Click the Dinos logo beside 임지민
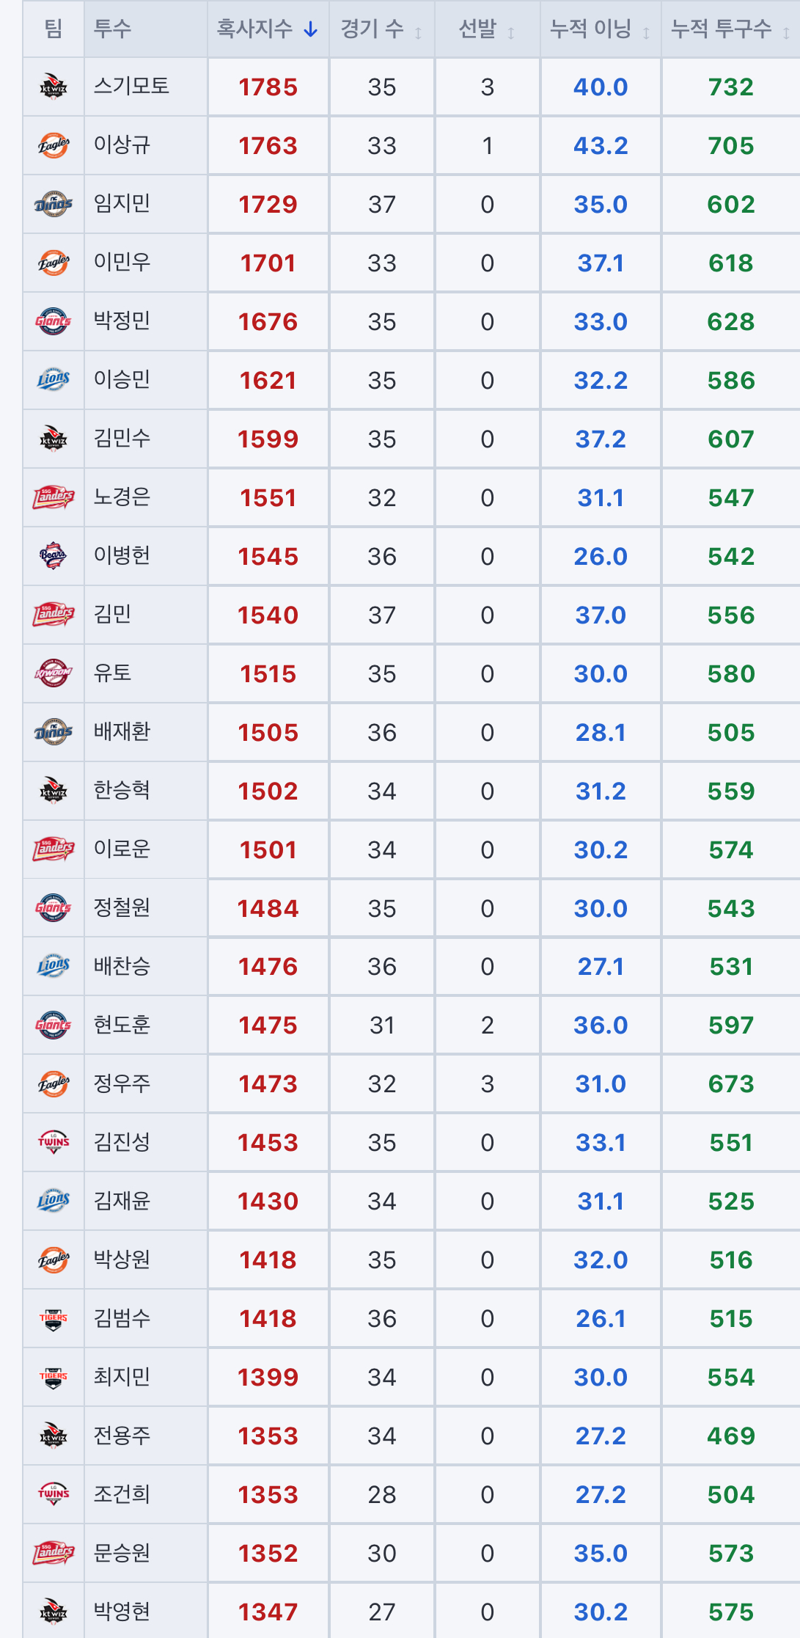This screenshot has width=800, height=1638. (x=54, y=204)
